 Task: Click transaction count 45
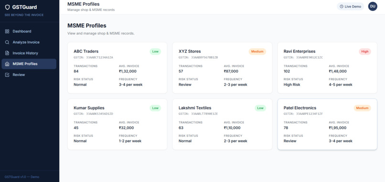point(76,128)
